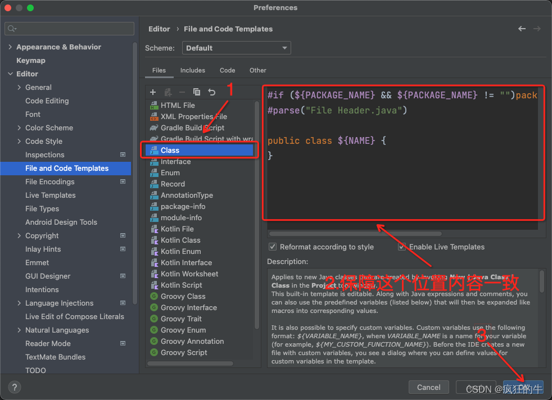552x400 pixels.
Task: Click the settings search input field
Action: tap(69, 29)
